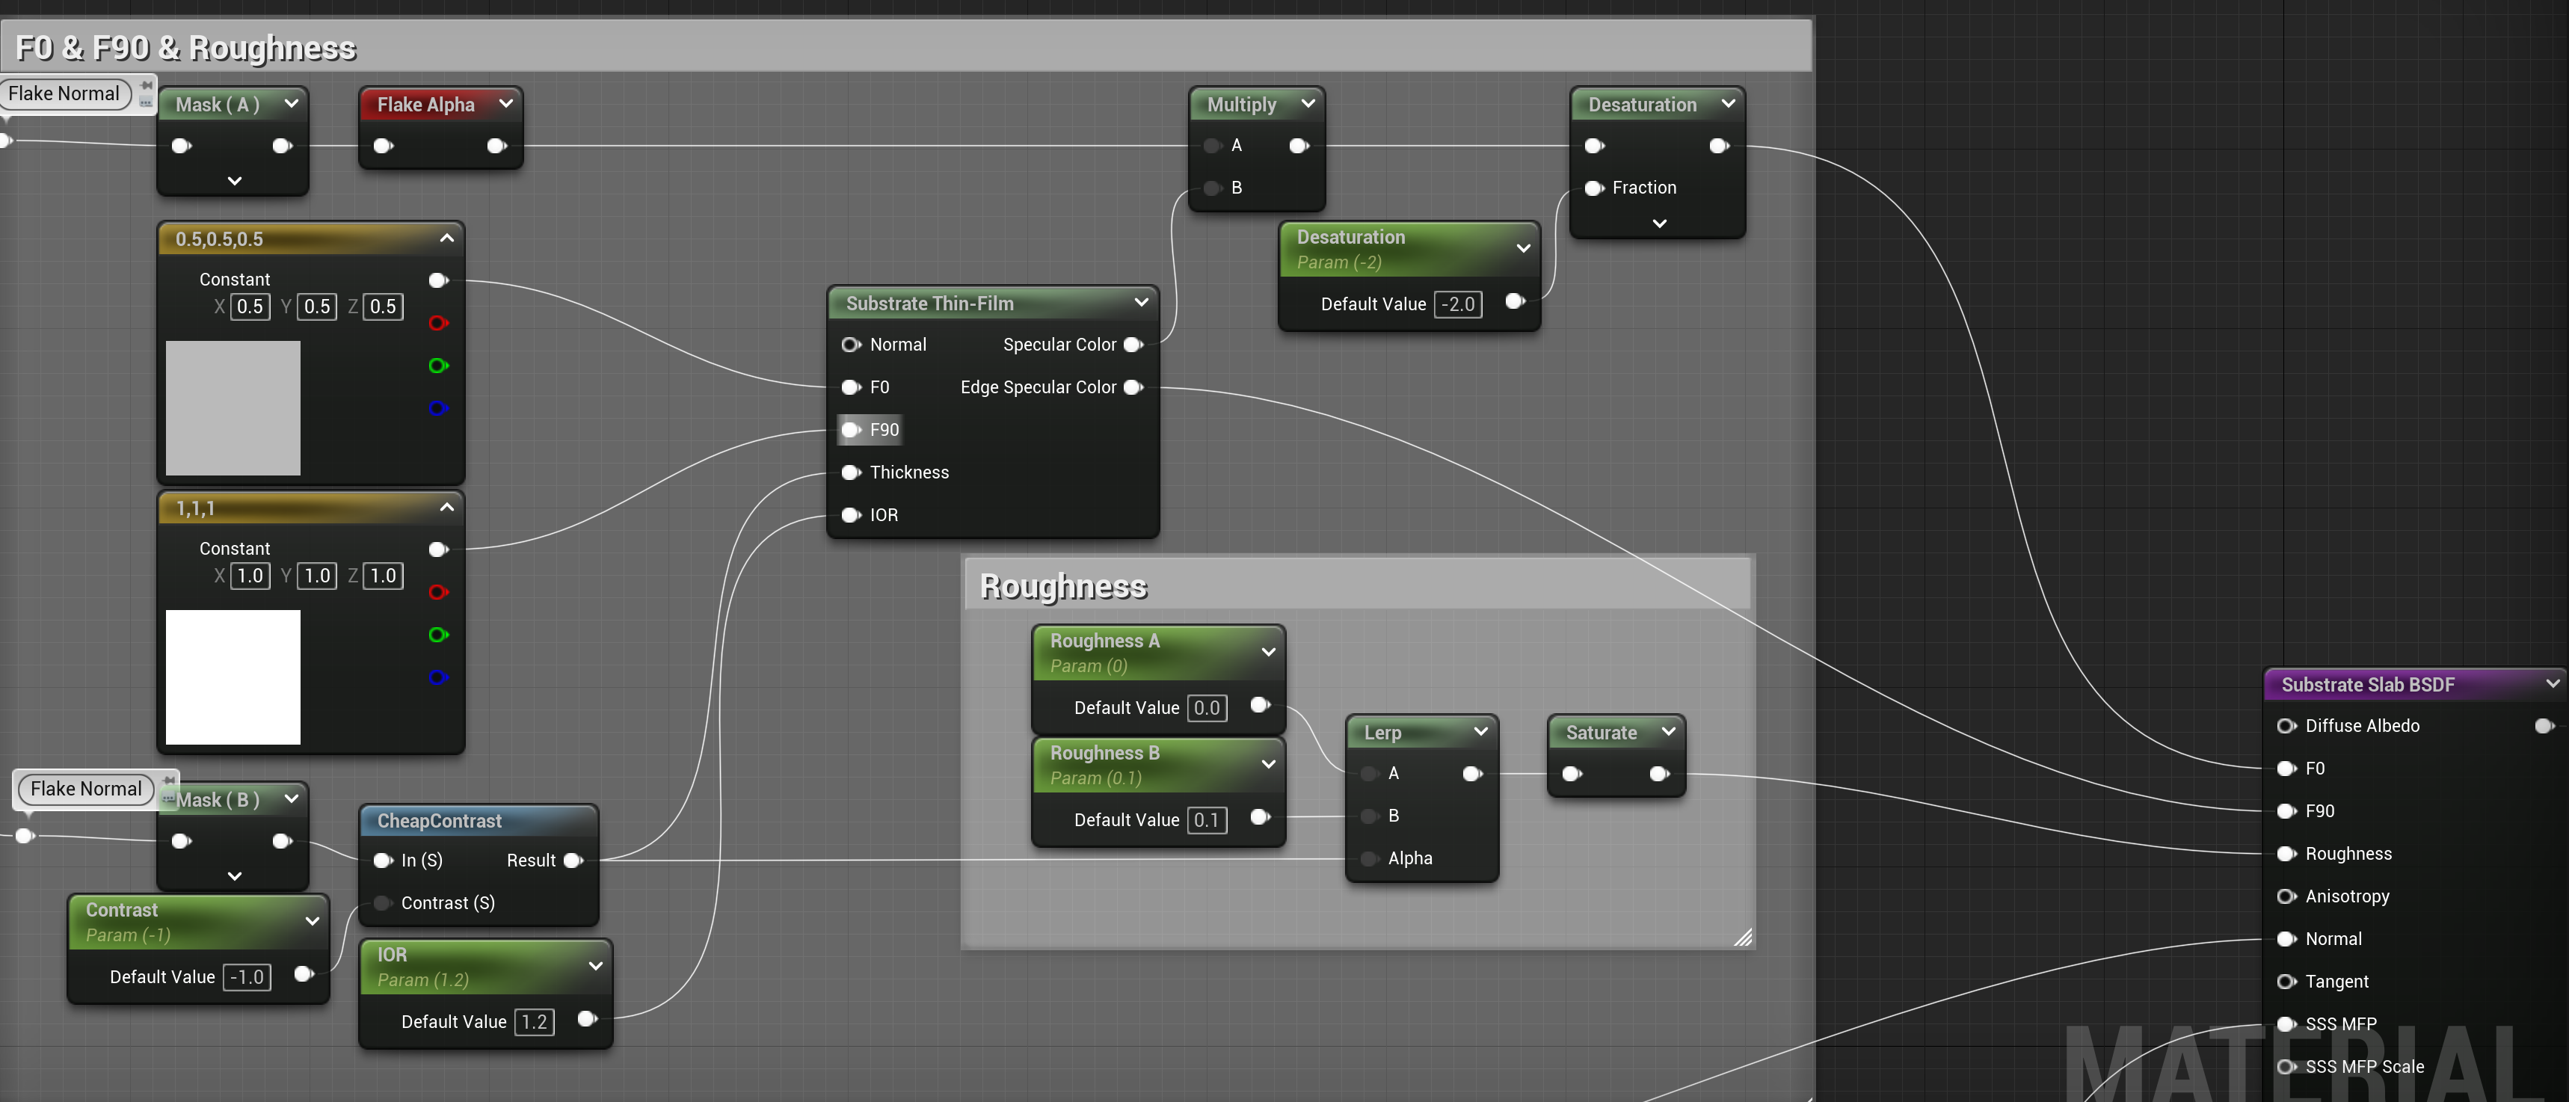Click the Specular Color output pin

click(1133, 344)
